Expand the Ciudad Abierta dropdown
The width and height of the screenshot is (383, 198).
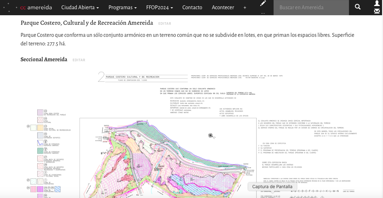coord(80,7)
